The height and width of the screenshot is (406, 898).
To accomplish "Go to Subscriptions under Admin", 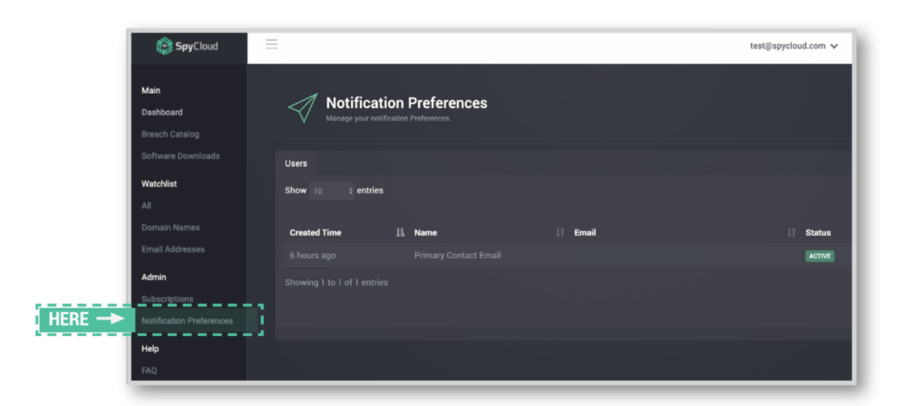I will click(167, 299).
